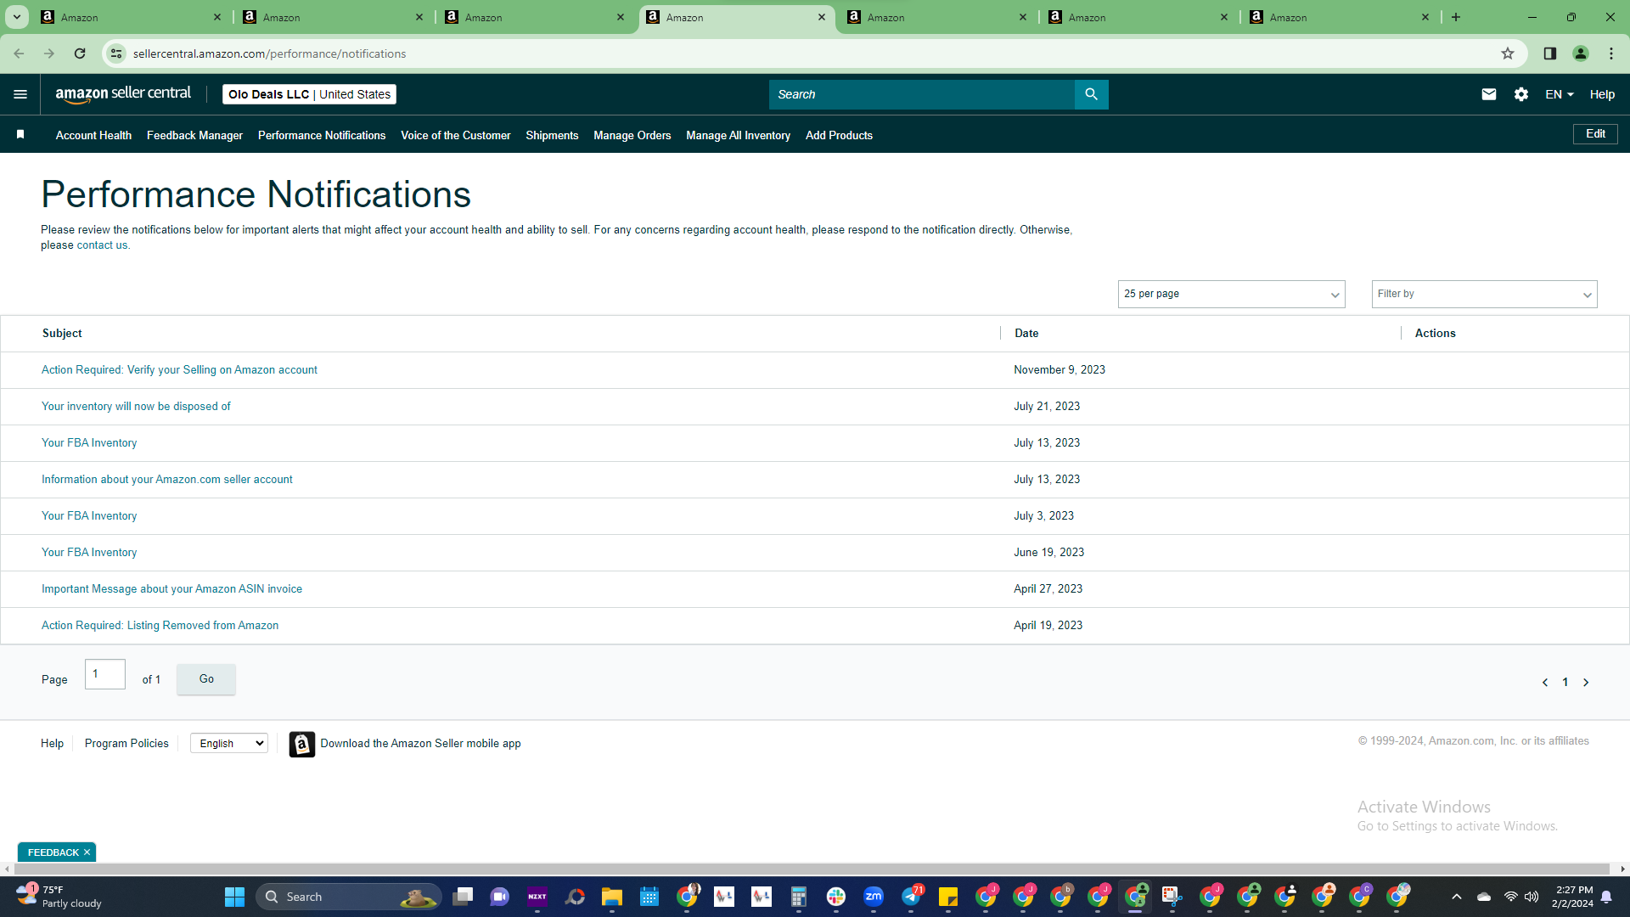Switch to the first Amazon browser tab
Image resolution: width=1630 pixels, height=917 pixels.
pyautogui.click(x=132, y=17)
